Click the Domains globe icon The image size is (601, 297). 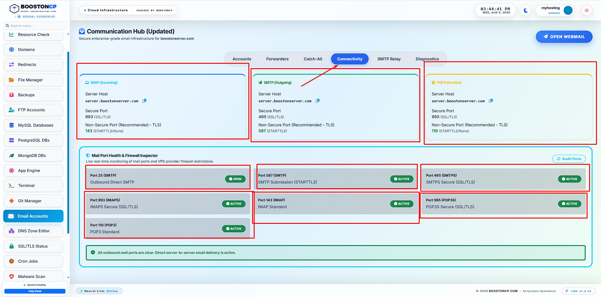(x=12, y=49)
